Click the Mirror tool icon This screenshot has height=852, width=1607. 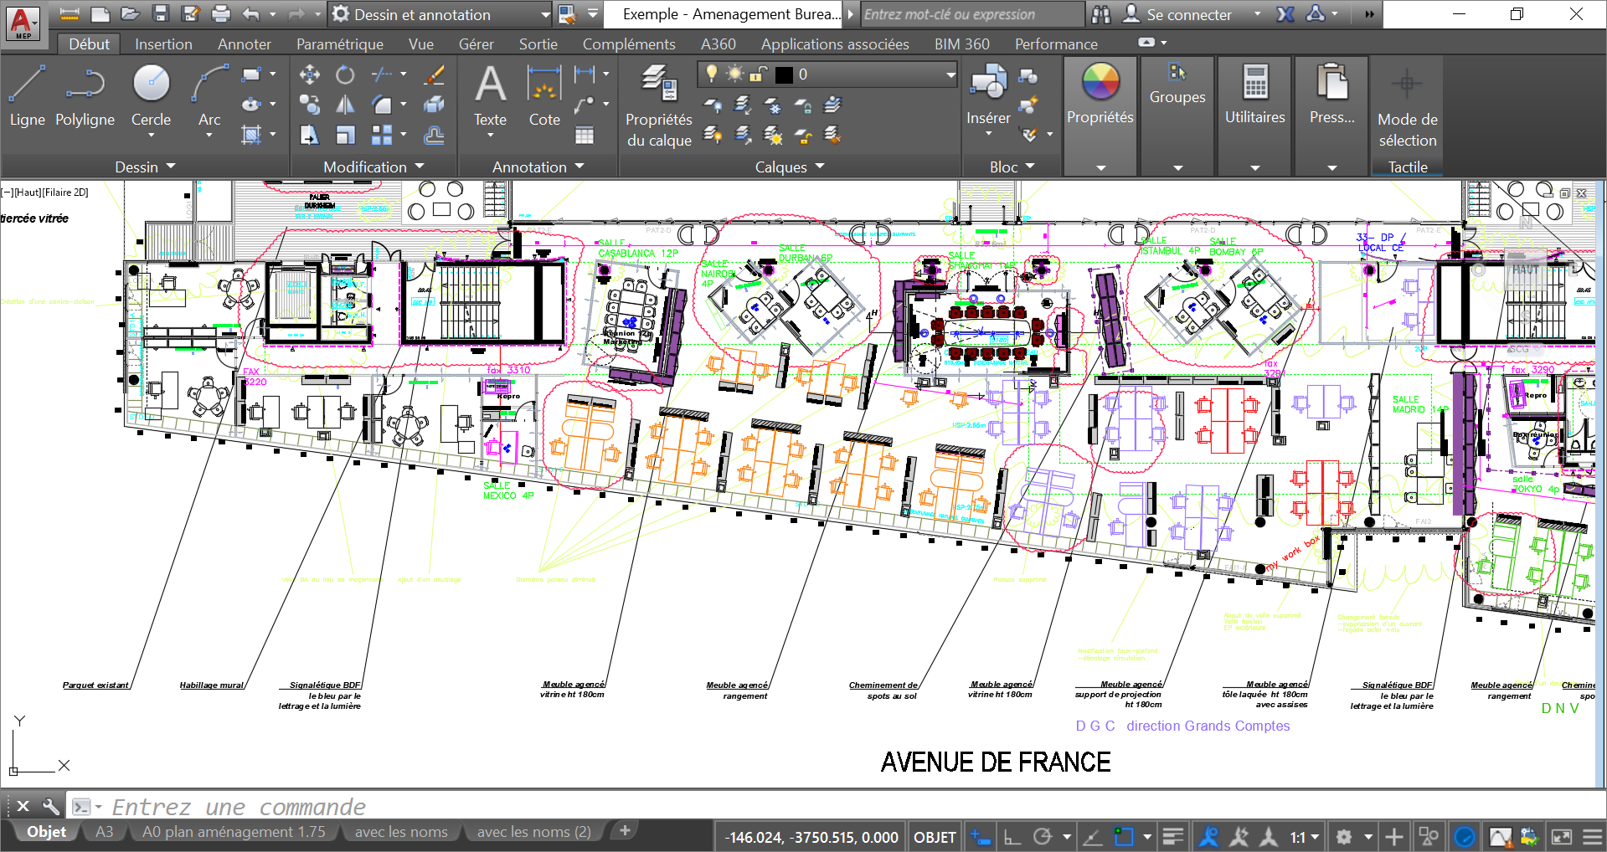click(345, 105)
